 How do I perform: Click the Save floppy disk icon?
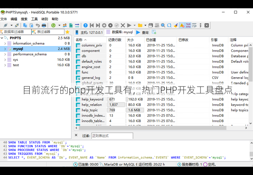click(150, 25)
